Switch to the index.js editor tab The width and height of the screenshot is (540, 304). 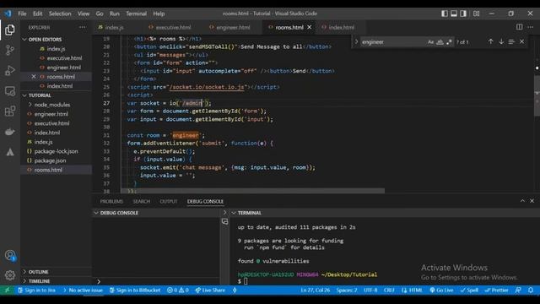[x=115, y=27]
